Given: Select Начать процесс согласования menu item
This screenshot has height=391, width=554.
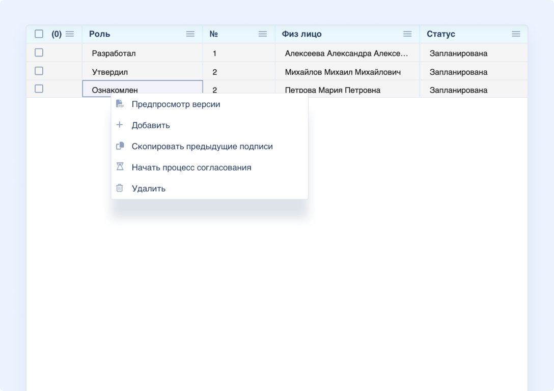Looking at the screenshot, I should tap(191, 167).
